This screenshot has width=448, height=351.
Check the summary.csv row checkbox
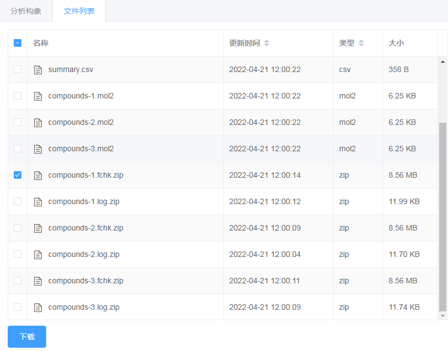[18, 69]
